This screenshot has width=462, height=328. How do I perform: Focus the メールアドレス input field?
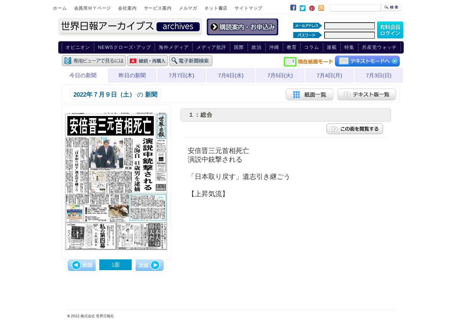pyautogui.click(x=349, y=26)
